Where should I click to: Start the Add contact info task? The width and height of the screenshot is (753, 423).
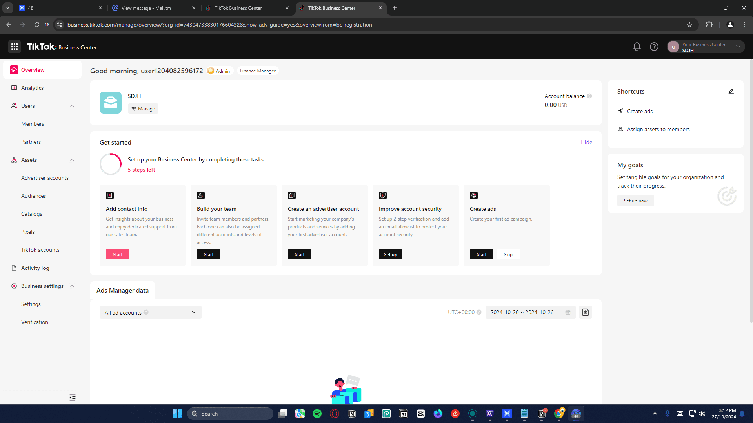[x=118, y=254]
